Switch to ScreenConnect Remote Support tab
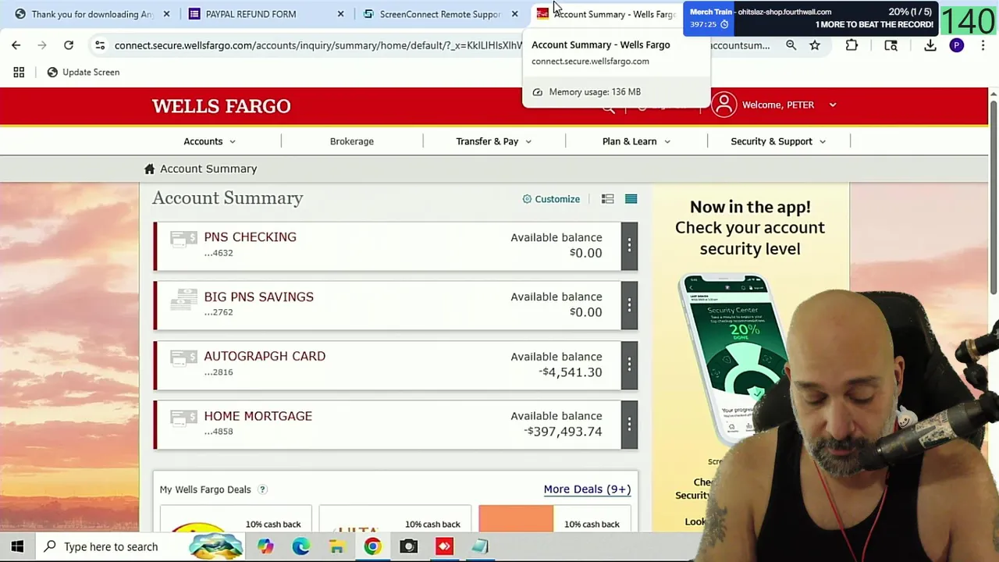 (440, 14)
